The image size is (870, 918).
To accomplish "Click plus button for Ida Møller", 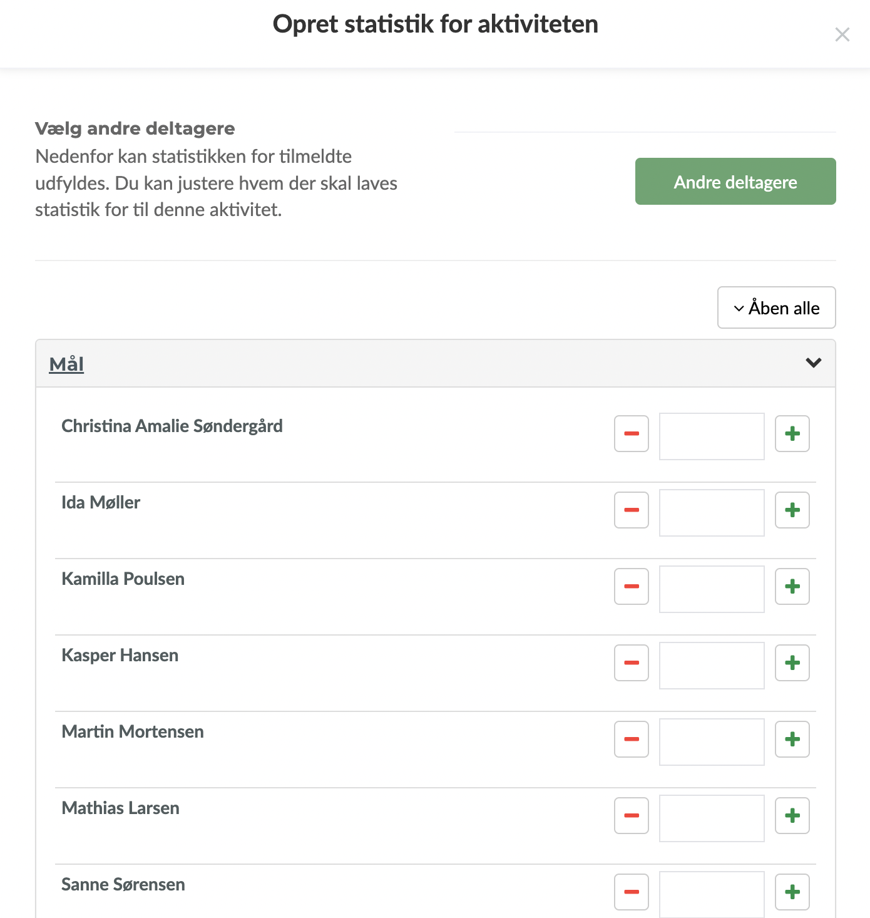I will click(792, 510).
